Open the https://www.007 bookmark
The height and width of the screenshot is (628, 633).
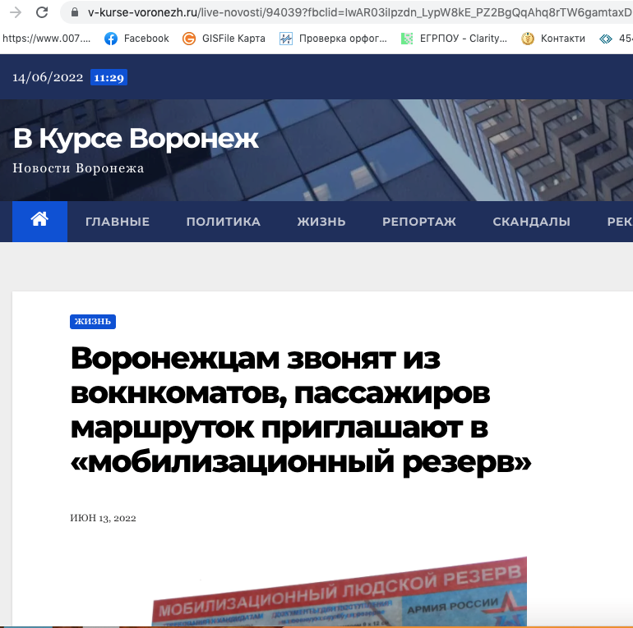click(x=46, y=39)
